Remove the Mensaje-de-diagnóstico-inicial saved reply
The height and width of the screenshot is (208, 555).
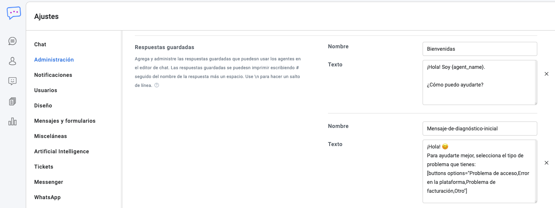coord(546,163)
